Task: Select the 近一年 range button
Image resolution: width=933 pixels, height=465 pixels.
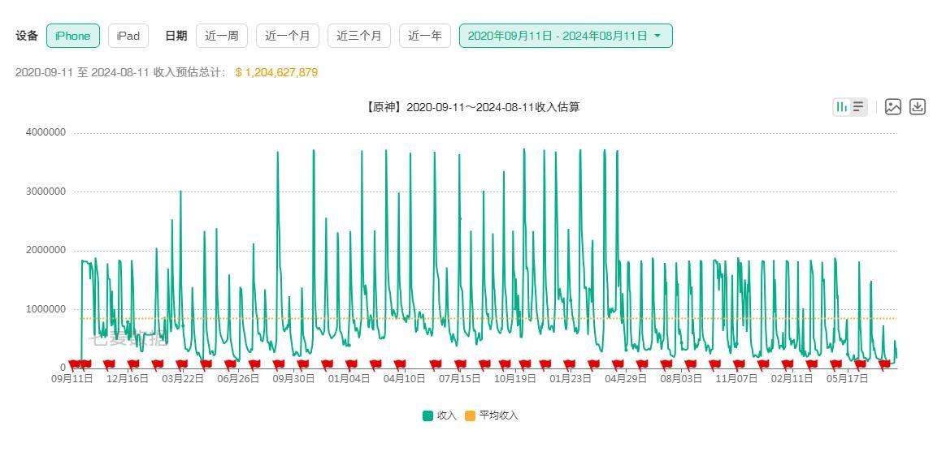Action: [x=425, y=36]
